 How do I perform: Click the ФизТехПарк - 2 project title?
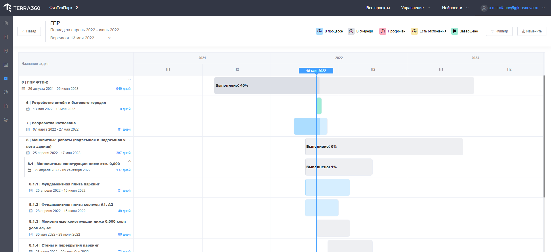64,8
